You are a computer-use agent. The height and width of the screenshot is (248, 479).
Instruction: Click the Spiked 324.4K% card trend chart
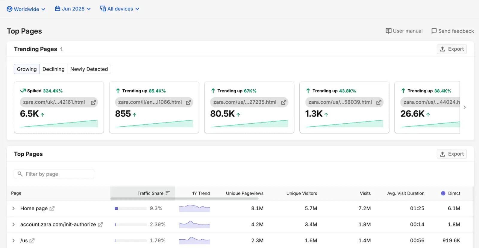[x=59, y=123]
